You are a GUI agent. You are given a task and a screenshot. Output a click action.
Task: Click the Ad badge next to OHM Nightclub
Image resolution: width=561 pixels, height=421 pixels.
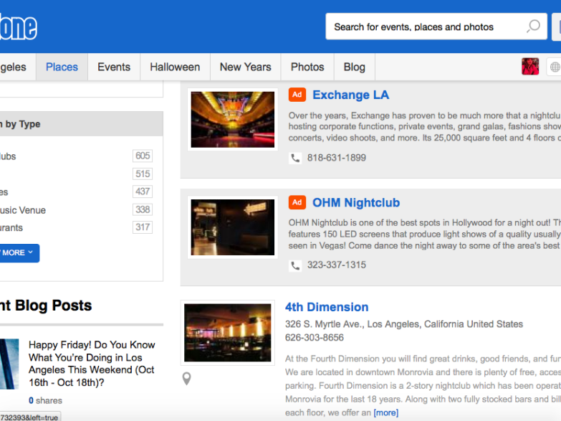[x=297, y=202]
